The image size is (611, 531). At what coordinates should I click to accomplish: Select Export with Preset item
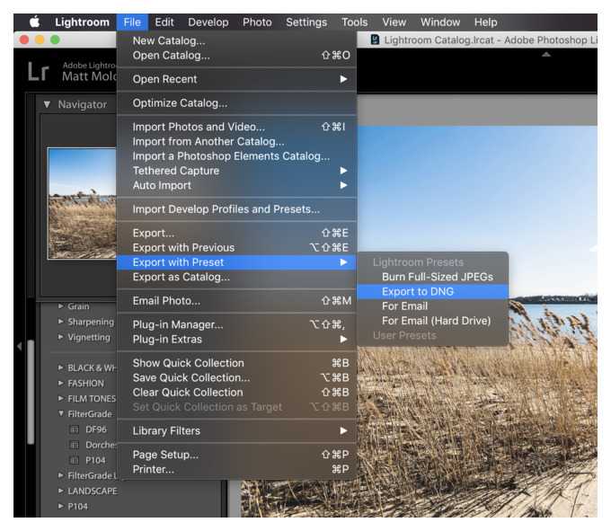[236, 262]
